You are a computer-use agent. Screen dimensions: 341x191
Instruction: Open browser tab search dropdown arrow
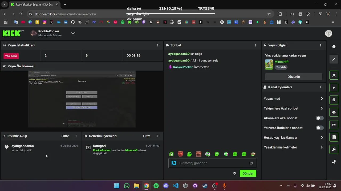(5, 5)
